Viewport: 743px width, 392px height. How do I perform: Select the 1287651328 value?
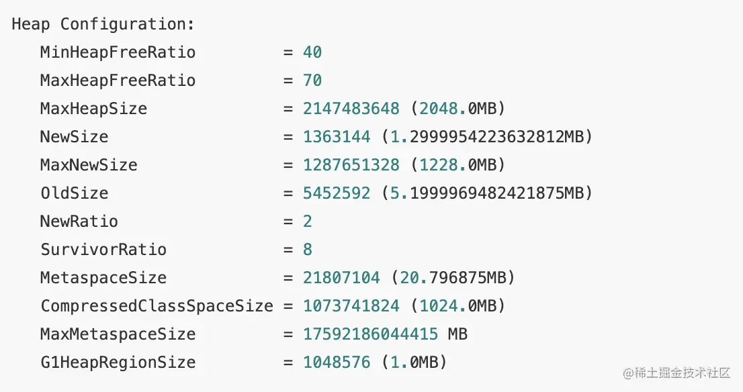point(351,165)
